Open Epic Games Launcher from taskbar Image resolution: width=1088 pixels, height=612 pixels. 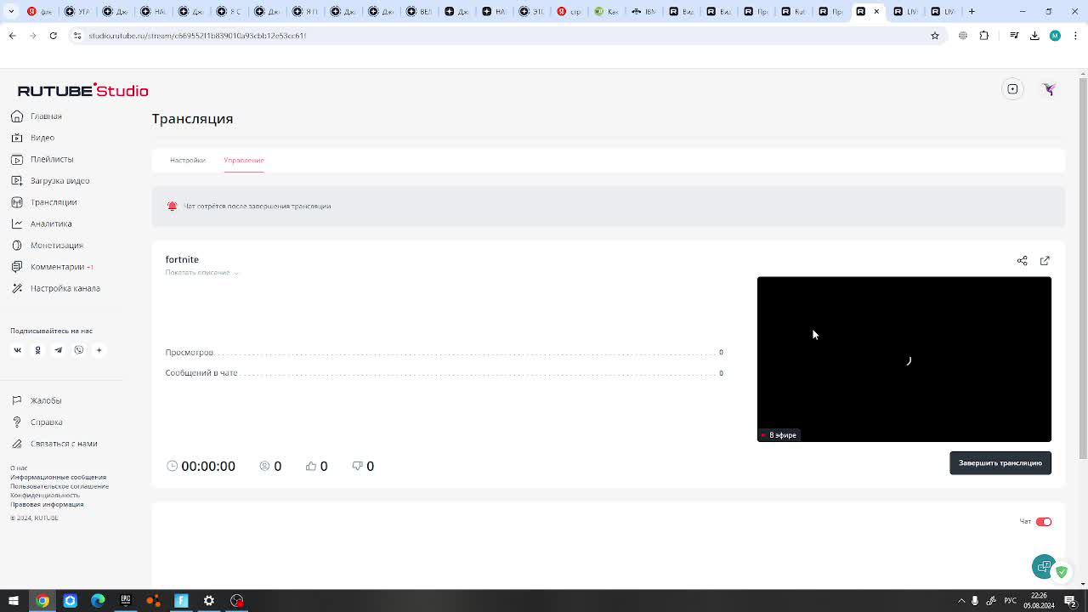point(126,601)
